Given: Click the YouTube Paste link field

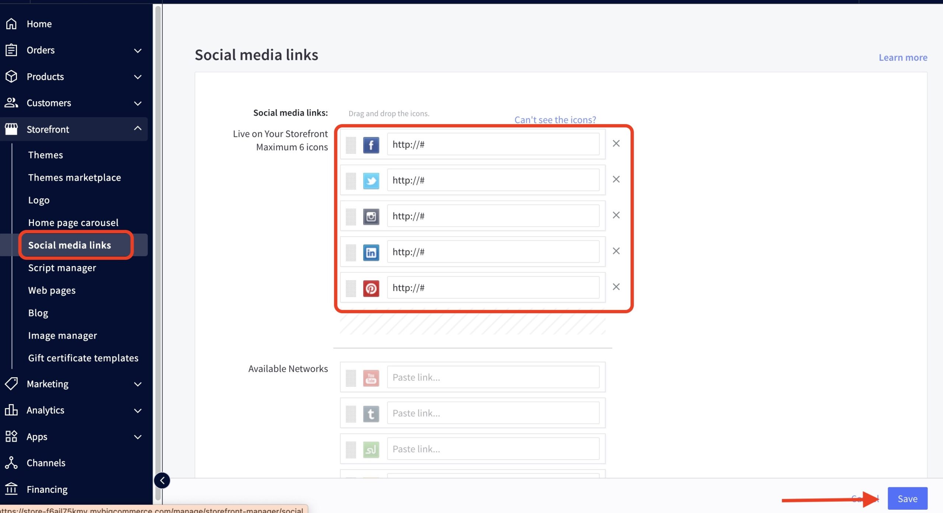Looking at the screenshot, I should point(492,377).
